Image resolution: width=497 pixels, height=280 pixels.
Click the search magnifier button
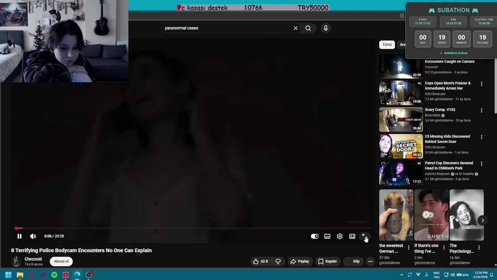point(308,28)
